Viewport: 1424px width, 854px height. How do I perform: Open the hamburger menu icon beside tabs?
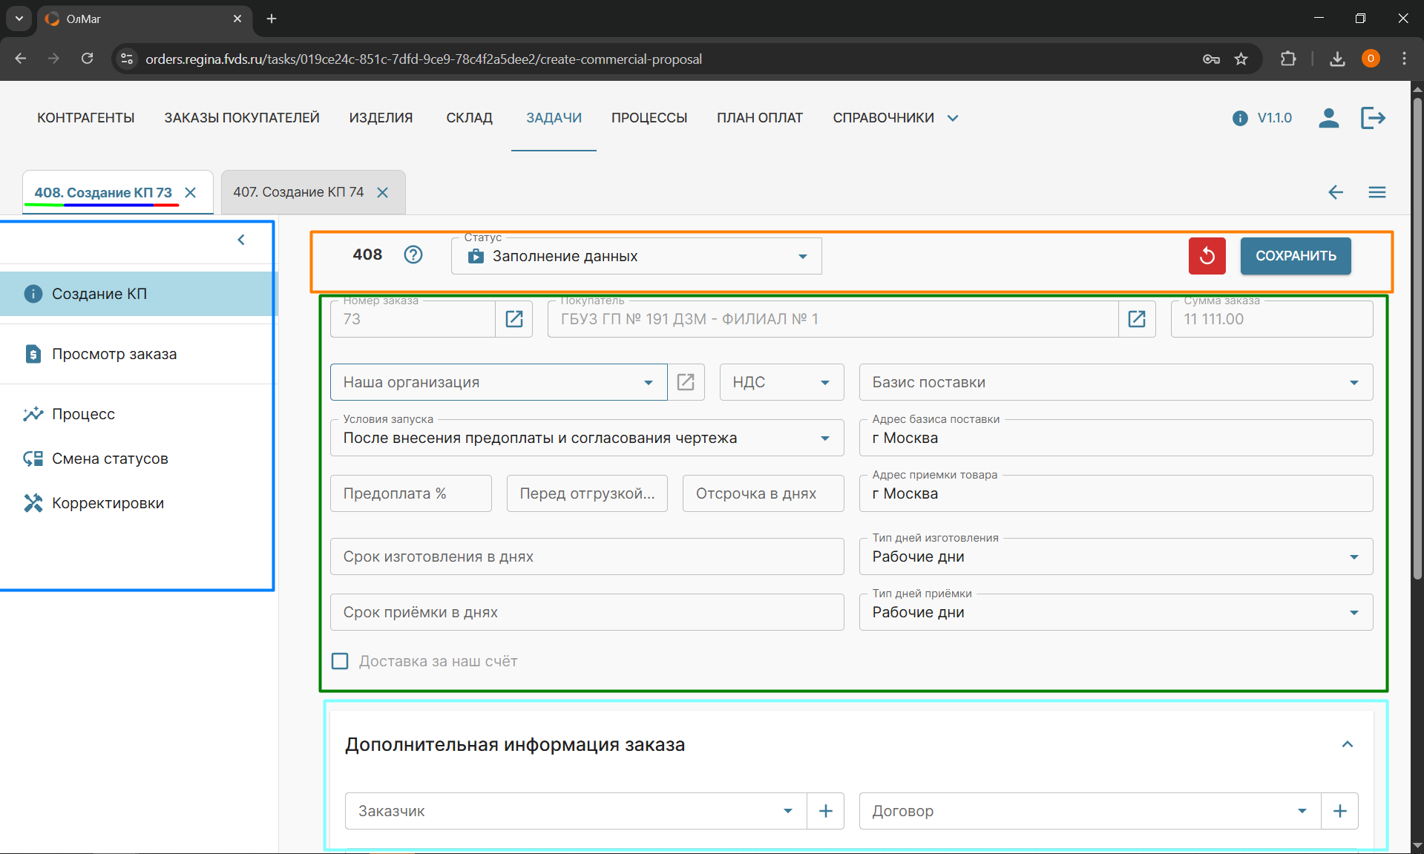(x=1377, y=193)
